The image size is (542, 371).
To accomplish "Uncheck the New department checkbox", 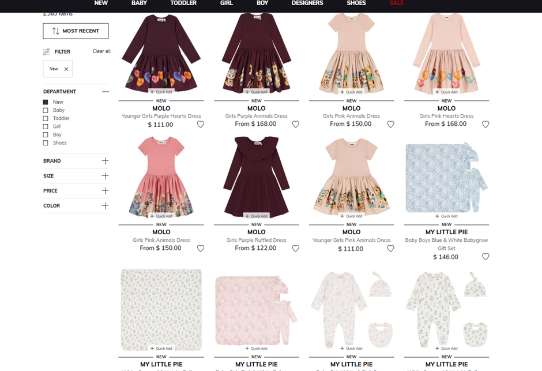I will point(46,102).
